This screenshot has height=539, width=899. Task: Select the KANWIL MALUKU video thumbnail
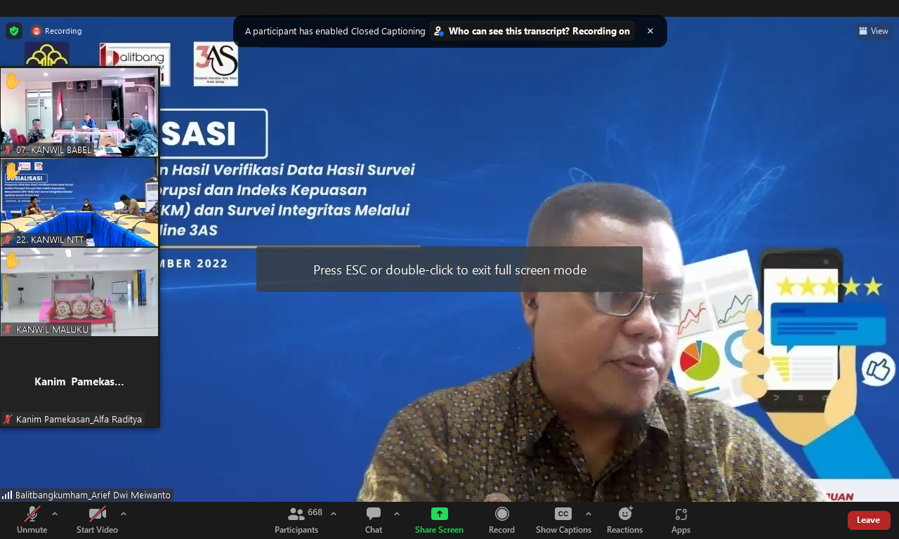(79, 292)
